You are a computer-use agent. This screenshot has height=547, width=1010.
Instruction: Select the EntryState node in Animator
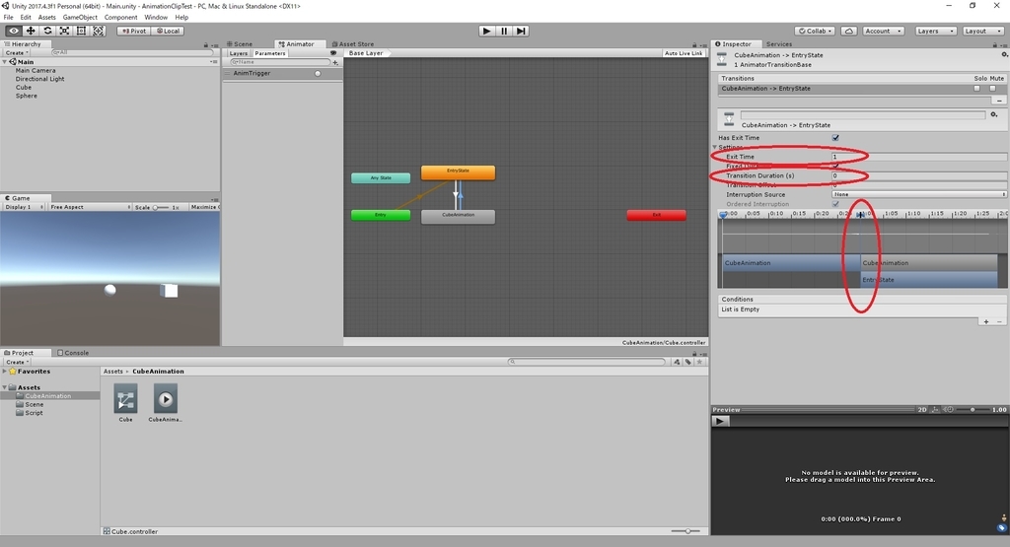[x=458, y=172]
